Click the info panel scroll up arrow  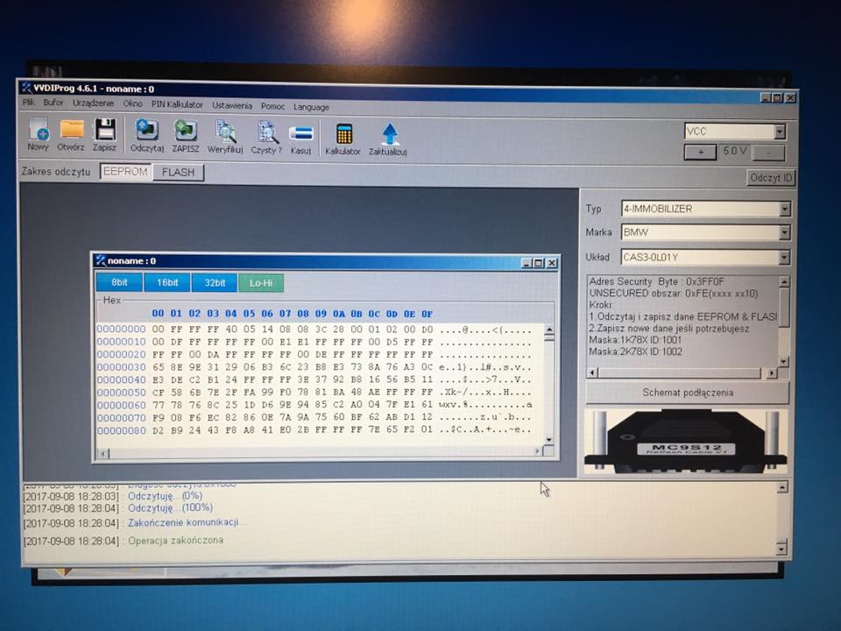pyautogui.click(x=784, y=281)
